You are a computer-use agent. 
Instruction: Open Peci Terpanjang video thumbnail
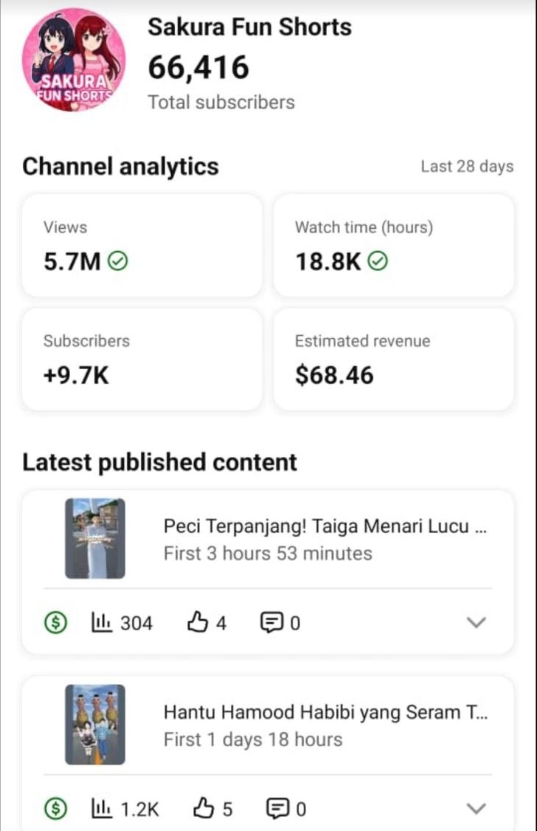coord(95,538)
